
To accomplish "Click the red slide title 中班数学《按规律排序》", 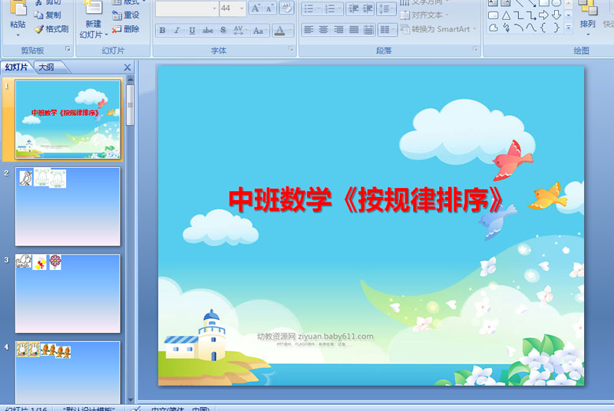I will tap(368, 200).
